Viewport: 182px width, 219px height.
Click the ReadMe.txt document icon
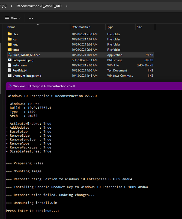10,70
